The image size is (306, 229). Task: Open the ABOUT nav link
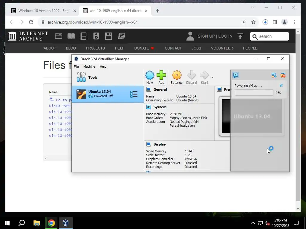(x=50, y=48)
